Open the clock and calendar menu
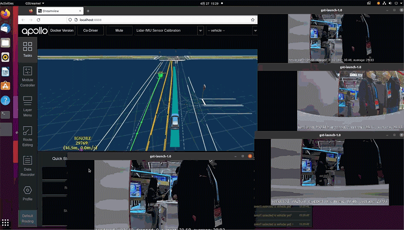Image resolution: width=404 pixels, height=230 pixels. 209,3
